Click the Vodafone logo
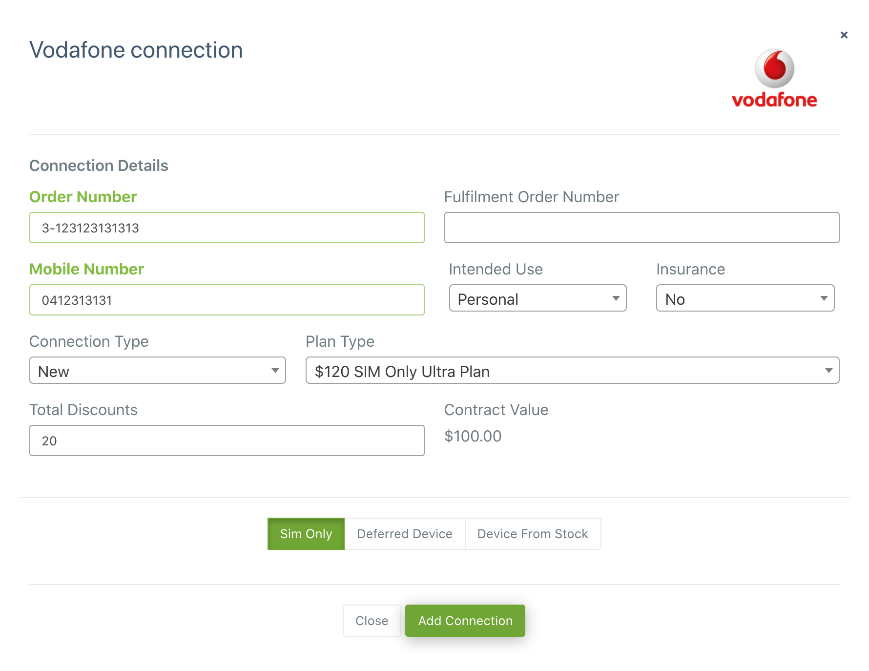869x671 pixels. tap(774, 78)
